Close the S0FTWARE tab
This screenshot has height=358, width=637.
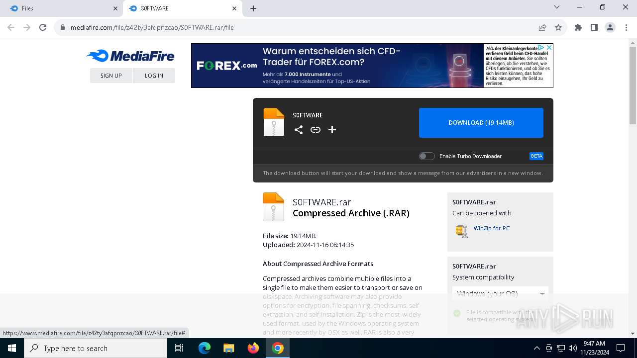(x=234, y=8)
